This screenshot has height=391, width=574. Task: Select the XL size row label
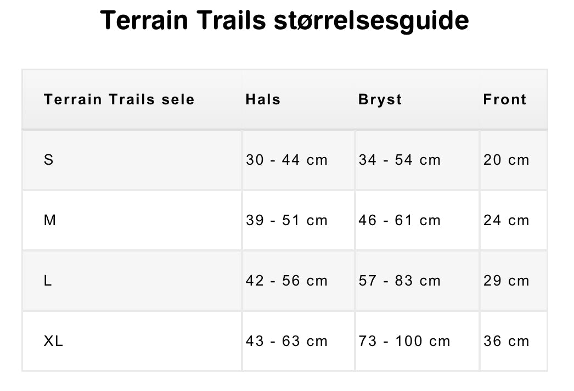point(53,342)
